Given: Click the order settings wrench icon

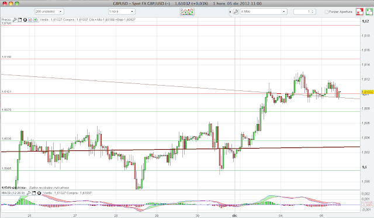Looking at the screenshot, I should (x=236, y=12).
